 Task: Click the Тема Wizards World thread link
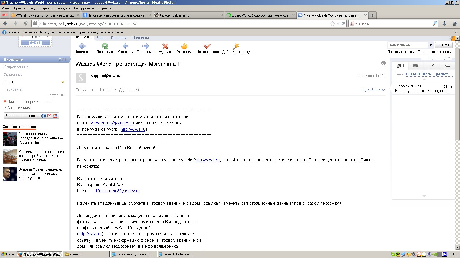coord(429,74)
